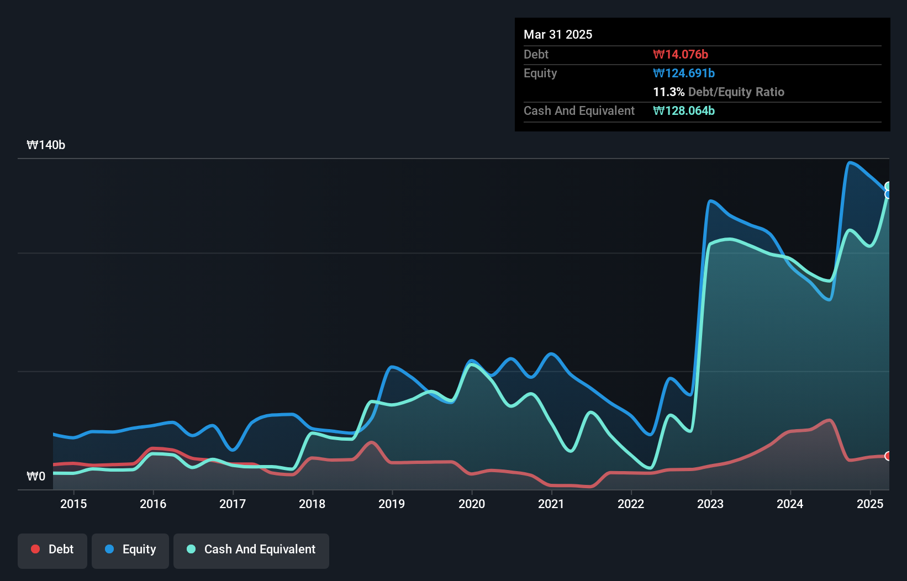Screen dimensions: 907x581
Task: Click the red Debt value ₩14.076b in tooltip
Action: click(x=679, y=54)
